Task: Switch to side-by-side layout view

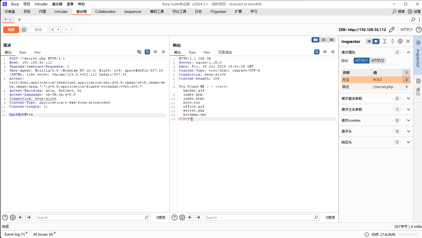Action: click(315, 40)
